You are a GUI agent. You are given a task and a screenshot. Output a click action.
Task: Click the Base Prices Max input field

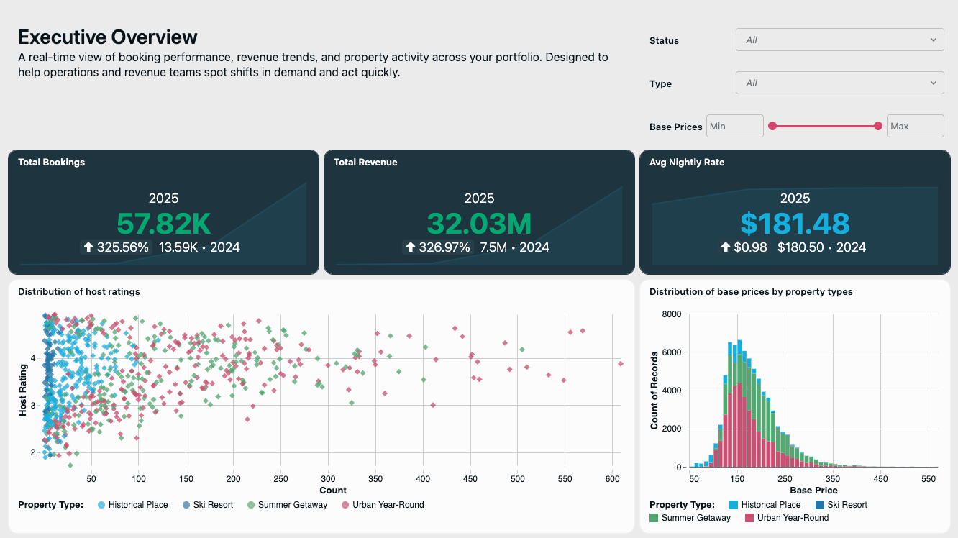tap(915, 126)
